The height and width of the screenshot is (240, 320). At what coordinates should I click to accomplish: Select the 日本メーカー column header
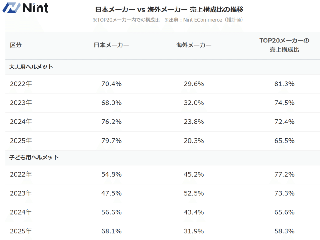(112, 45)
